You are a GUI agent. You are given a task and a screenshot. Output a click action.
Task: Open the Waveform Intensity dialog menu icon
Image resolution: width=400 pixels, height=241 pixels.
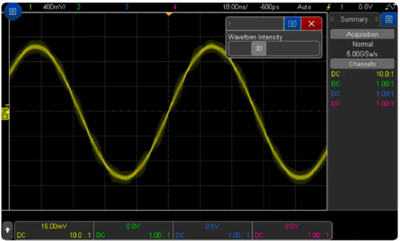click(x=292, y=24)
